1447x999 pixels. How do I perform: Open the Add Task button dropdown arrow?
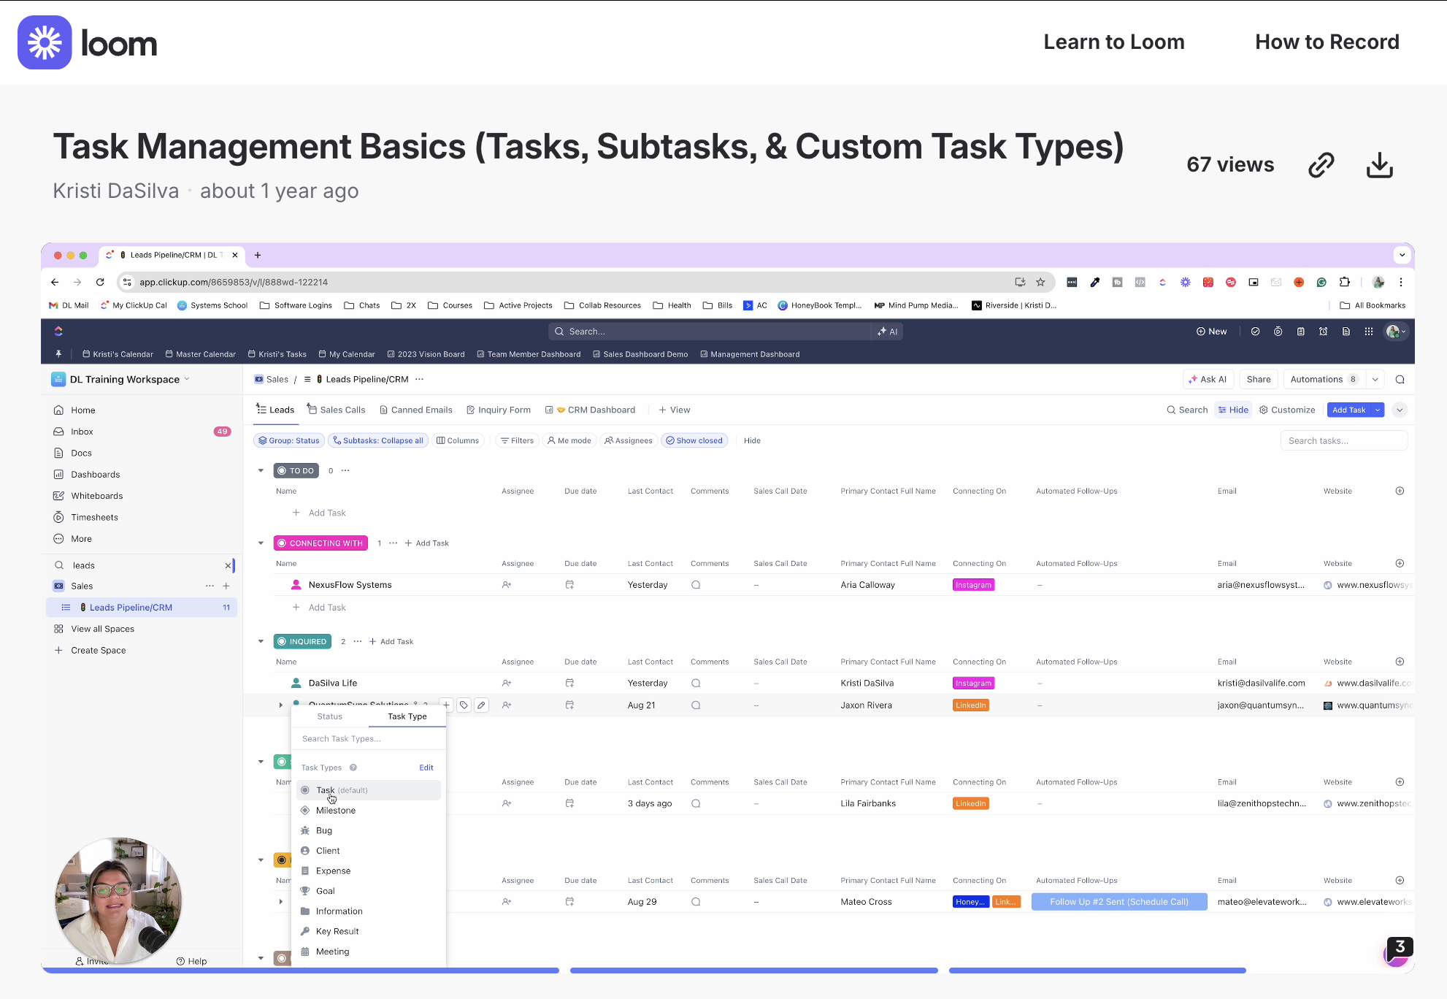1377,410
